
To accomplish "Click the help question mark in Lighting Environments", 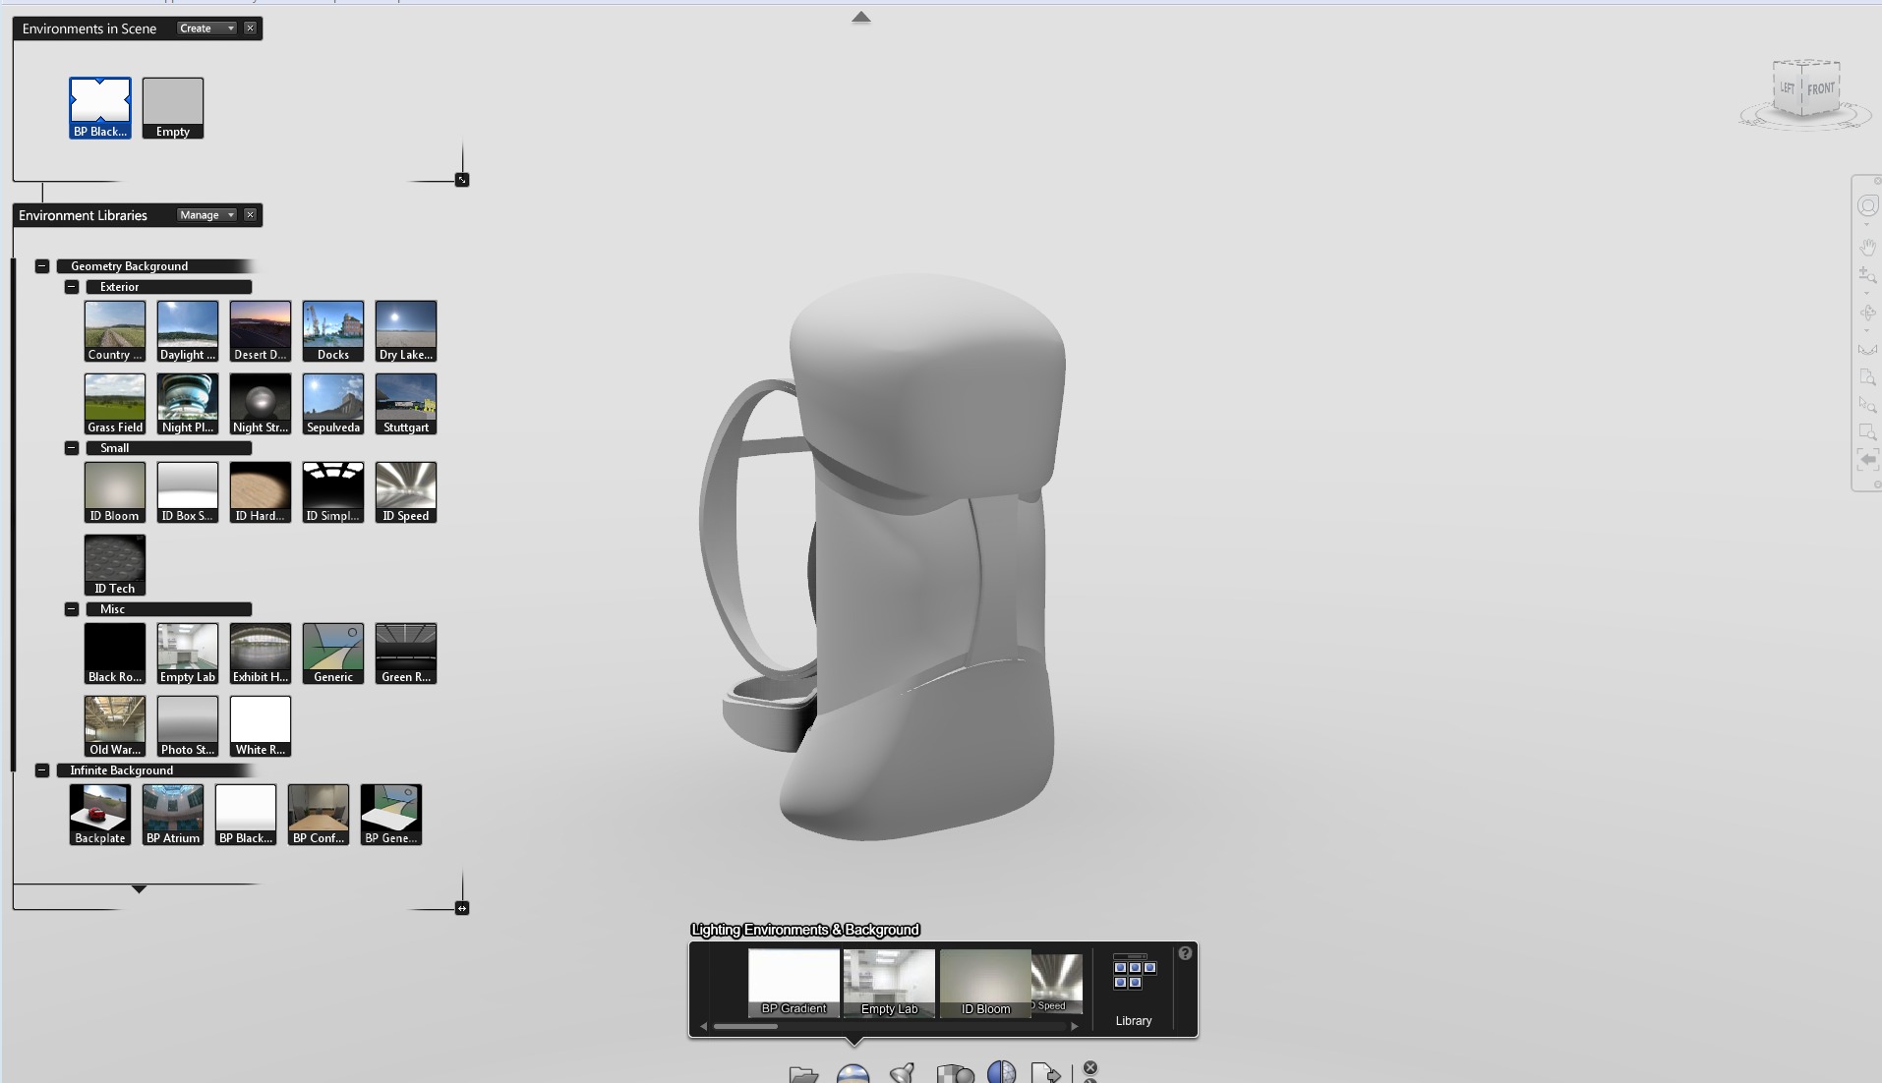I will (x=1184, y=952).
